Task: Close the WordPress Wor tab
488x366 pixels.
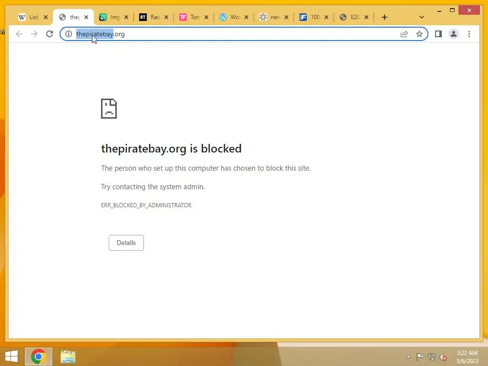Action: (x=246, y=17)
